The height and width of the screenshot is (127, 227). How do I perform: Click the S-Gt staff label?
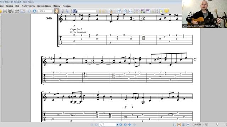click(x=49, y=18)
